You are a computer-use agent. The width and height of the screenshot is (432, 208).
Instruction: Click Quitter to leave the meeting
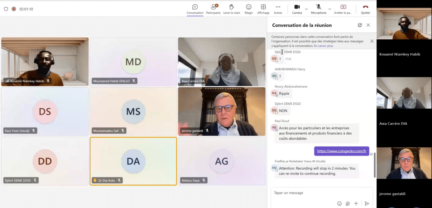pos(365,9)
